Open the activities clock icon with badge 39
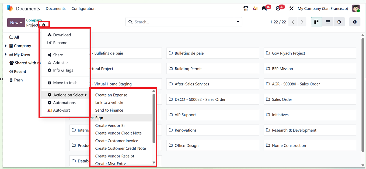The image size is (366, 169). tap(278, 9)
